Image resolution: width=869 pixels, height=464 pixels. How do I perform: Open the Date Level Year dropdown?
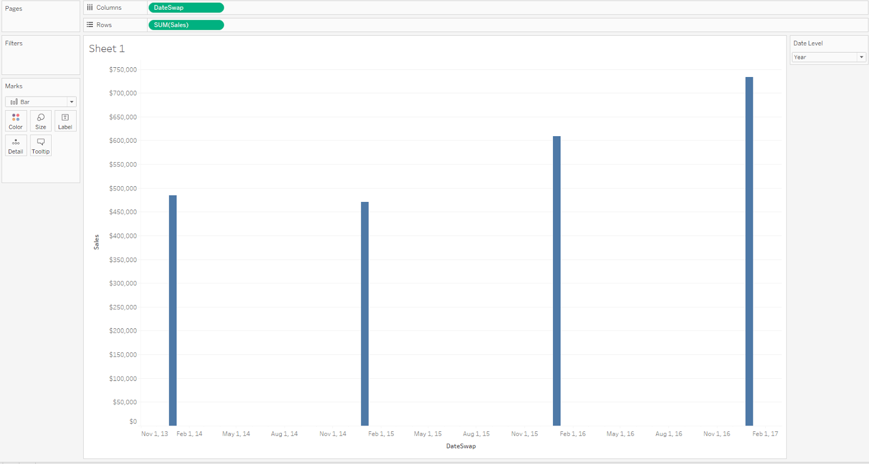click(829, 57)
